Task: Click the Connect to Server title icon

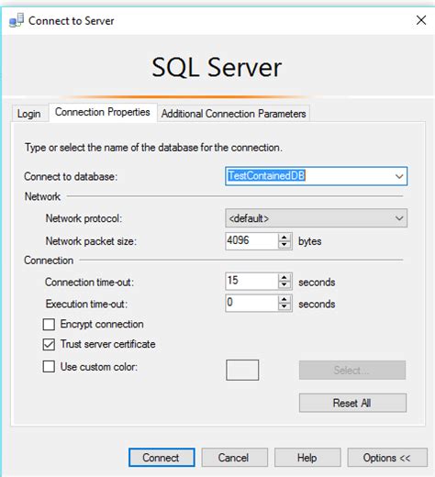Action: [17, 20]
